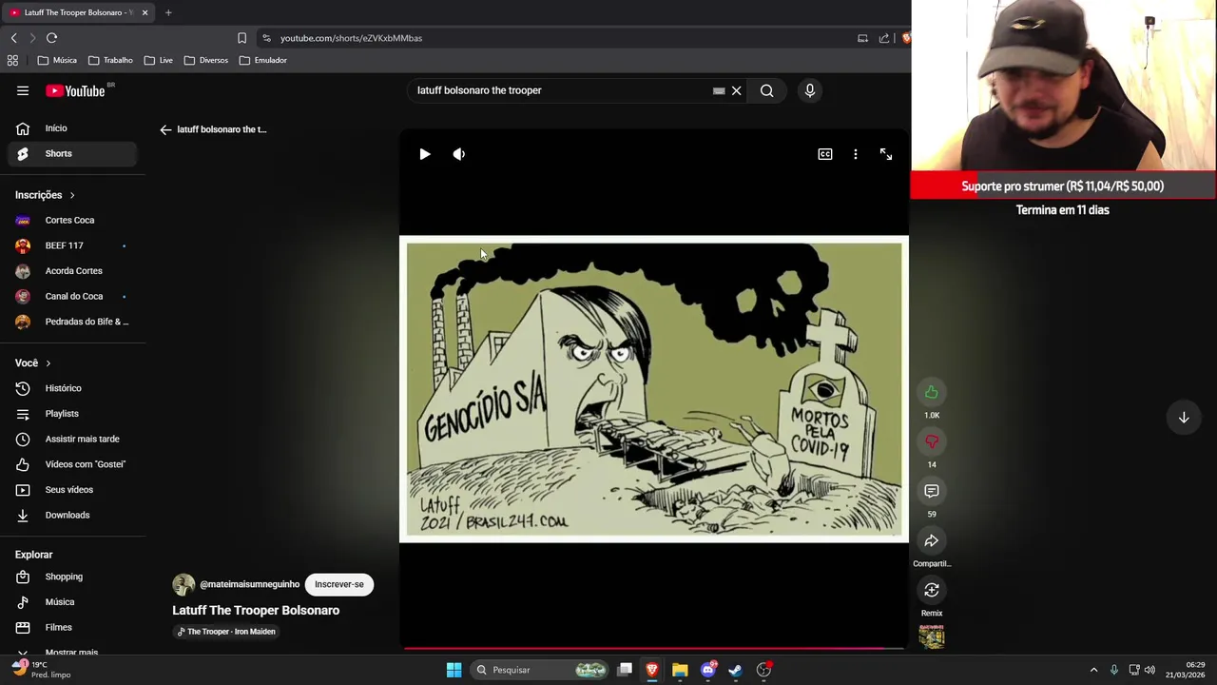Open Steam from the taskbar
Image resolution: width=1217 pixels, height=685 pixels.
[735, 670]
